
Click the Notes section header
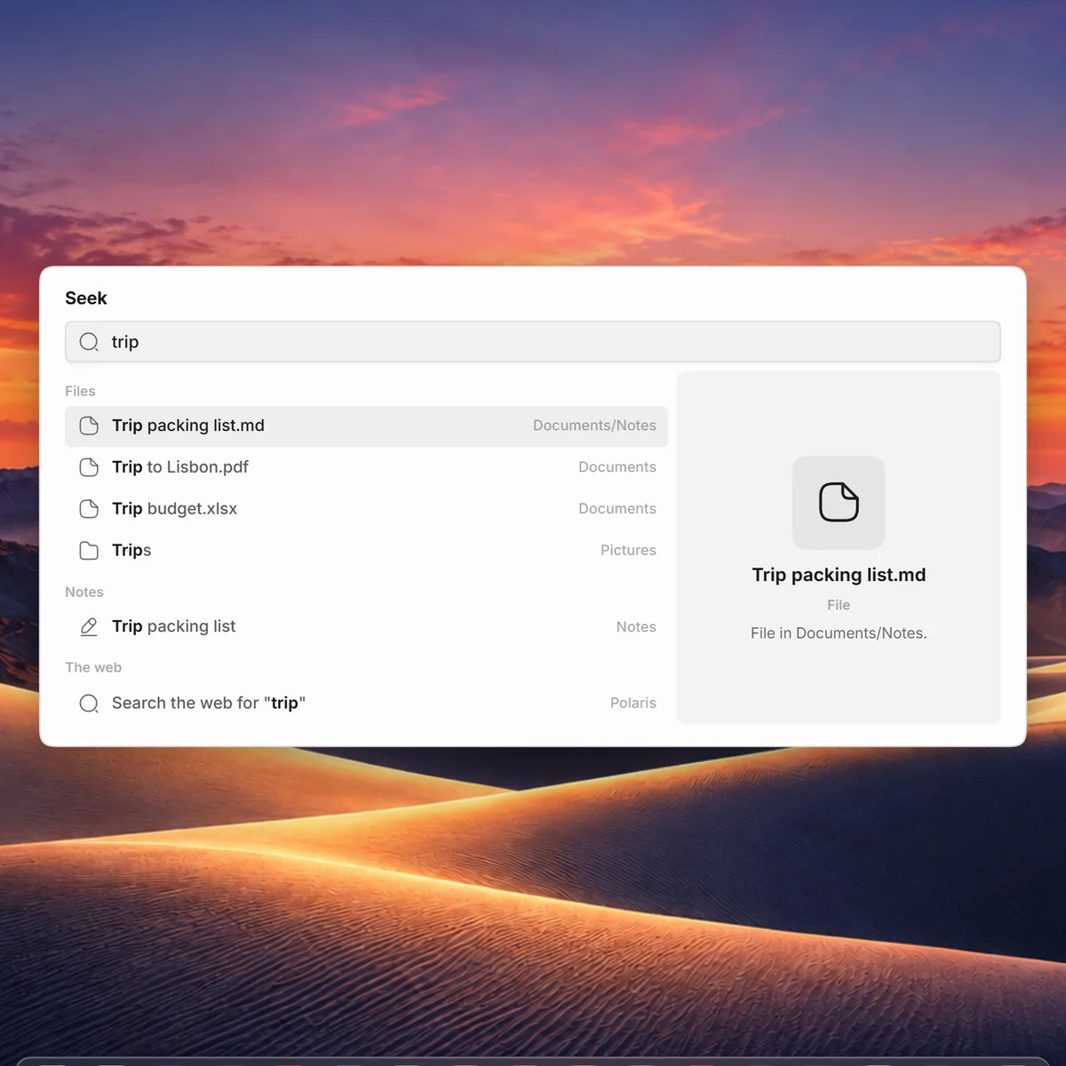(84, 592)
